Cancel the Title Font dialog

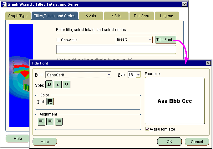point(197,142)
